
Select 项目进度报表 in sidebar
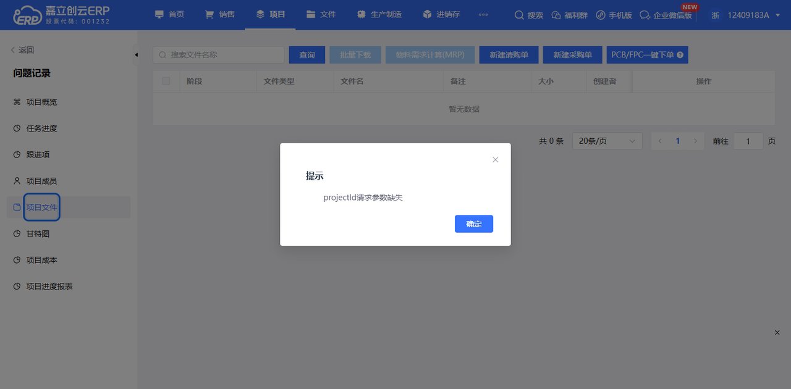click(68, 287)
